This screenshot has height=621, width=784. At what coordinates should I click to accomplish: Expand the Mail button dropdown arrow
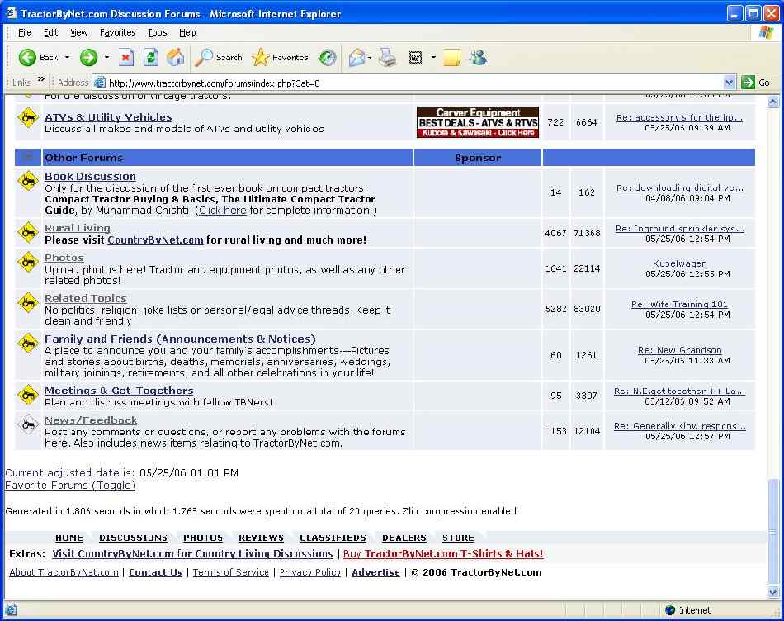click(x=370, y=58)
